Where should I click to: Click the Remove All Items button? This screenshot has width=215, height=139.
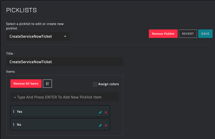26,83
